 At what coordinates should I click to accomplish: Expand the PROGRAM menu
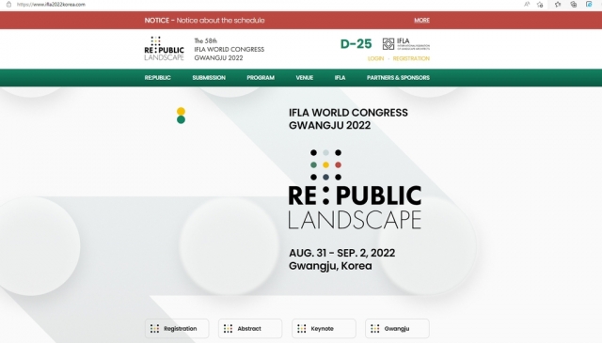(261, 77)
